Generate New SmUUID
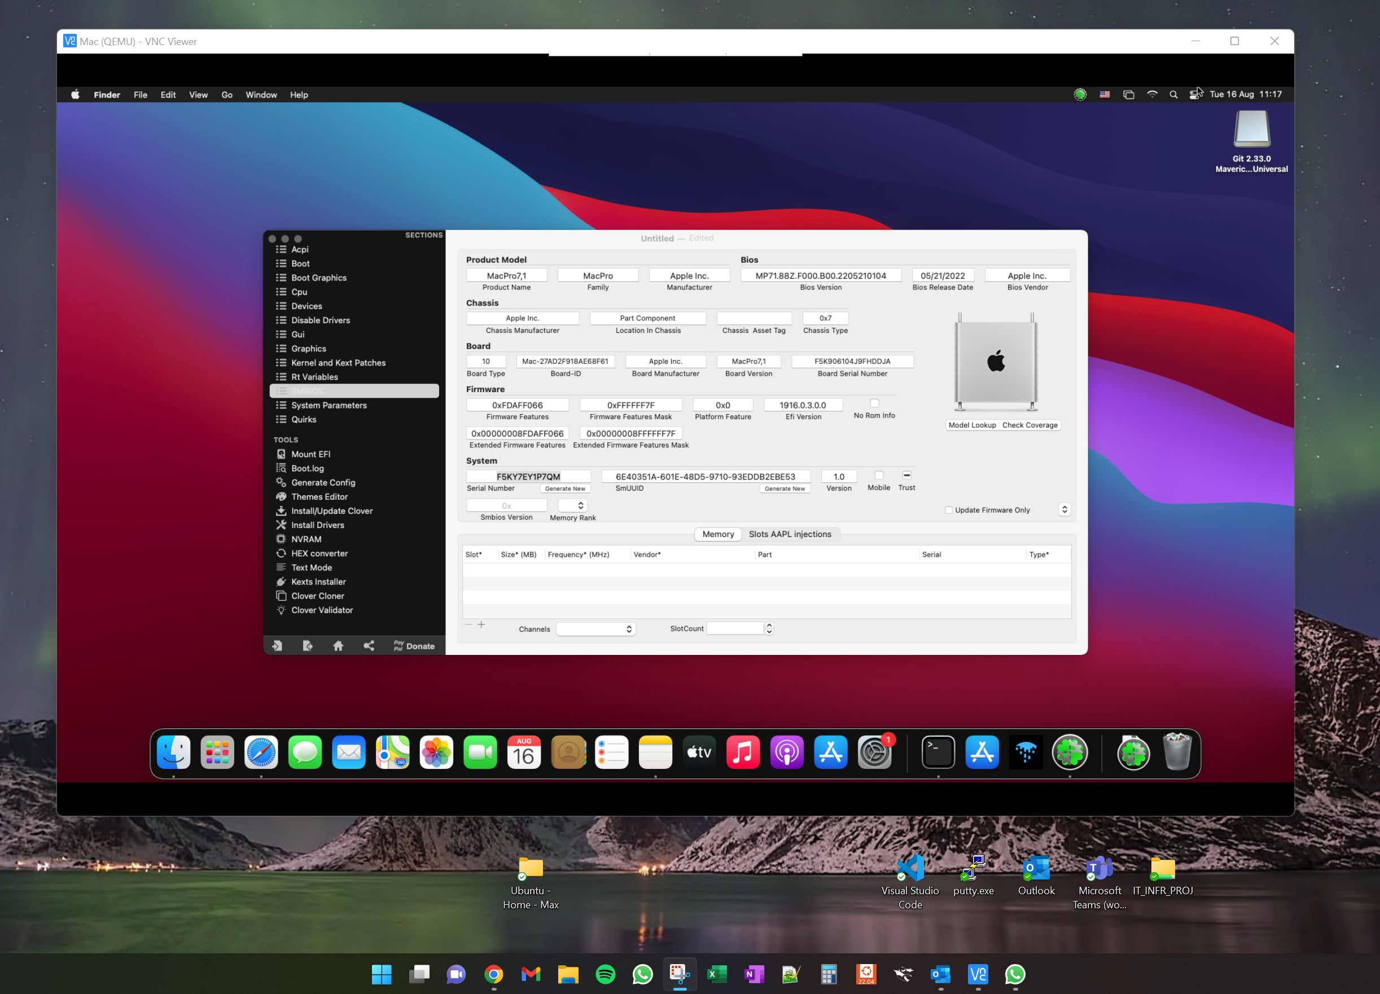Image resolution: width=1380 pixels, height=994 pixels. pyautogui.click(x=785, y=489)
